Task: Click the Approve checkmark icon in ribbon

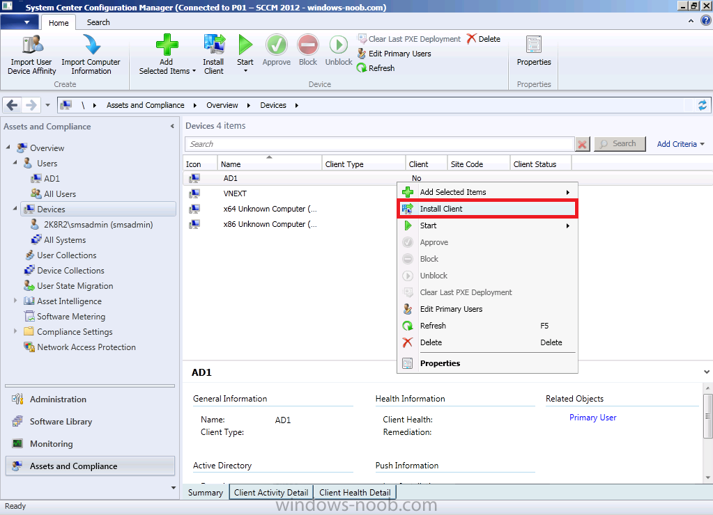Action: (277, 45)
